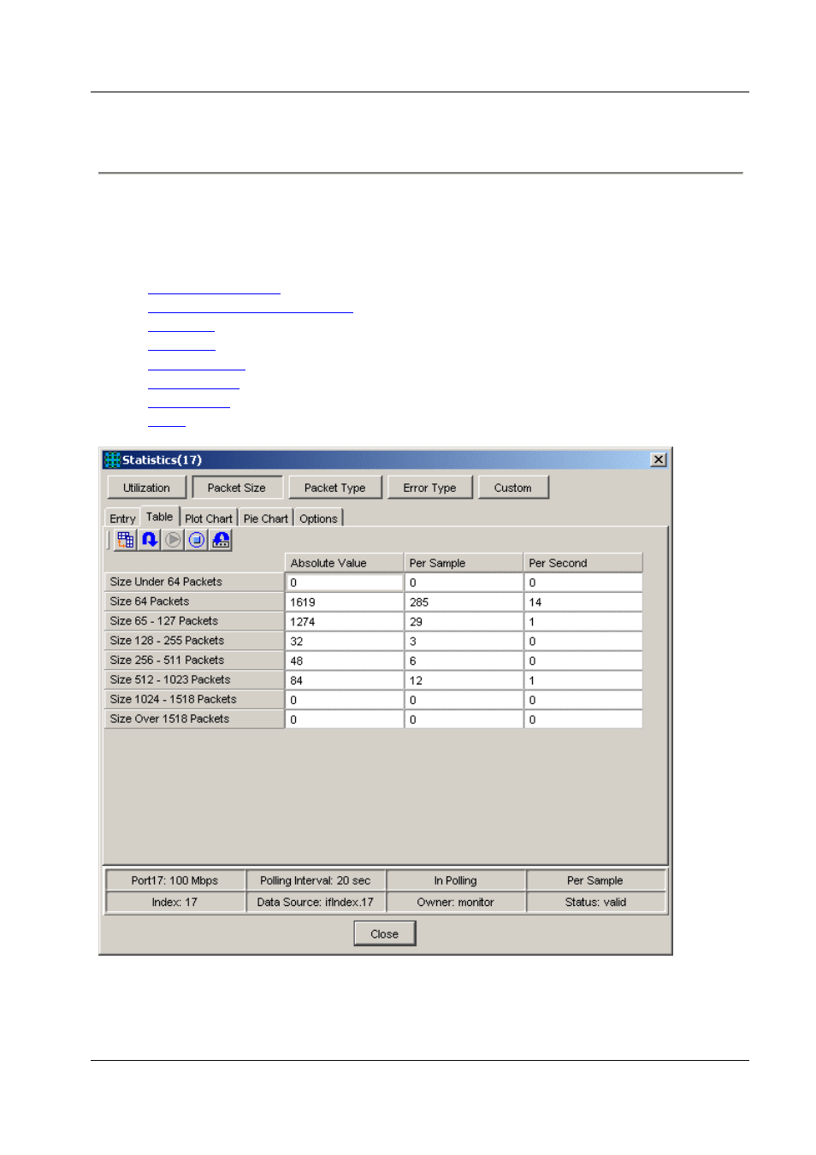
Task: Click the cell showing 48
Action: tap(344, 661)
